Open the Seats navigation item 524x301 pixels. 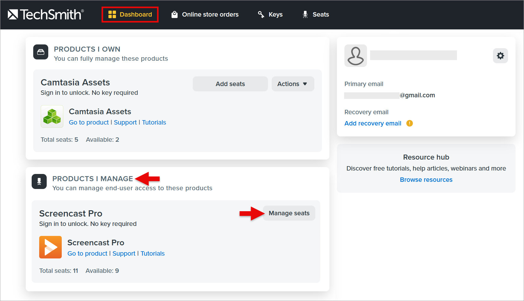point(316,14)
